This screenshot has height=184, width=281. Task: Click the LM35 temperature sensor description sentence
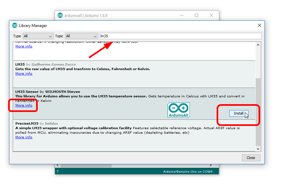(x=81, y=96)
